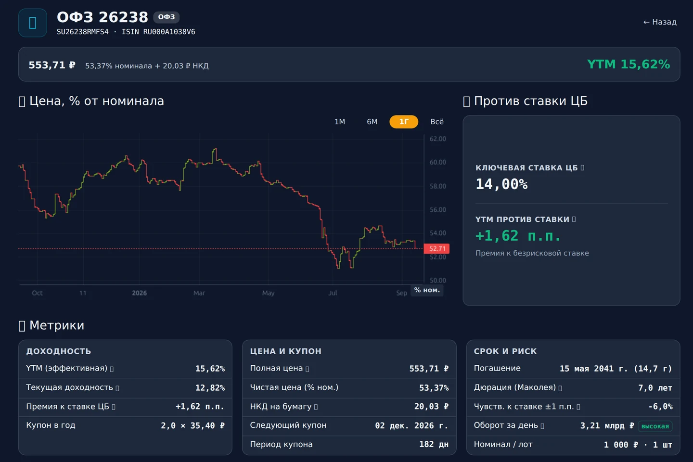
Task: Click 'Премия к безрисковой ставке' caption
Action: pos(532,253)
